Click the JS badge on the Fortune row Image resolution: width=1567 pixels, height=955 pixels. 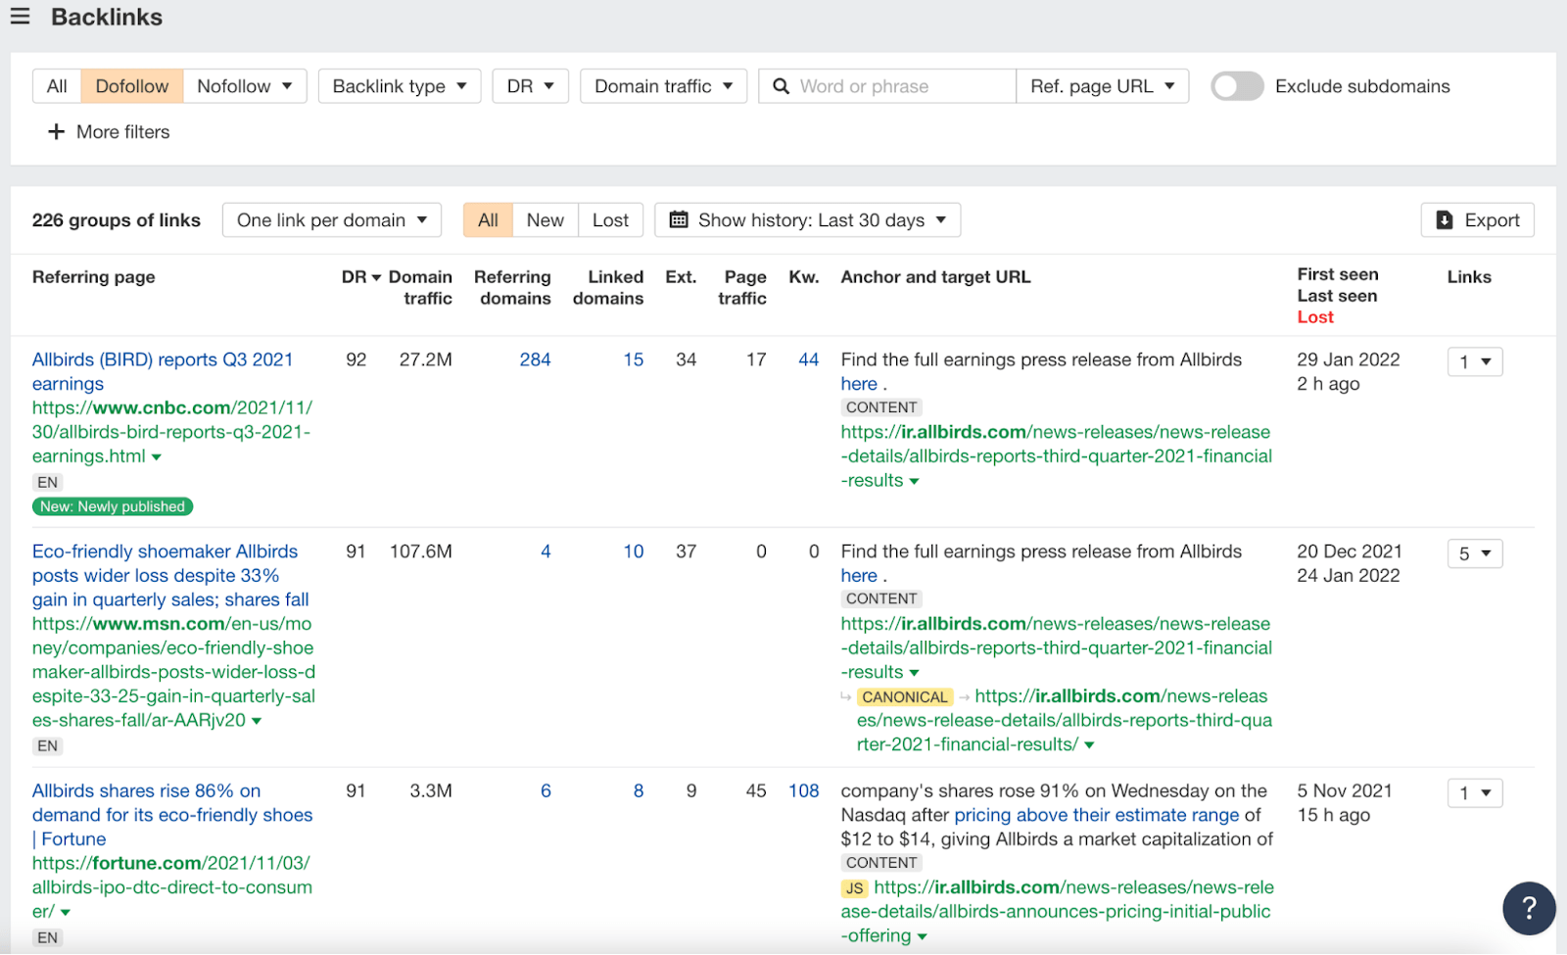854,887
